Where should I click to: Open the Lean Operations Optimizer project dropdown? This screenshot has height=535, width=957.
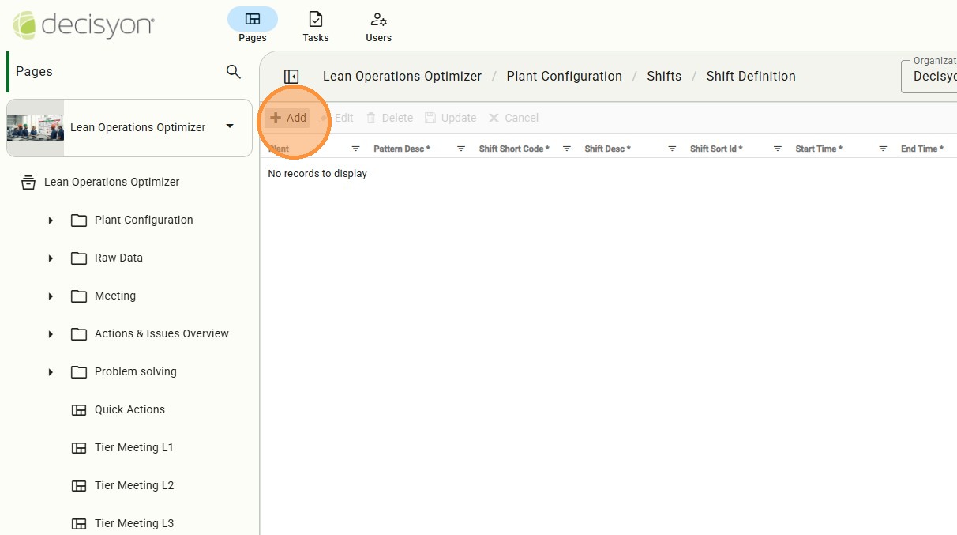pos(230,126)
